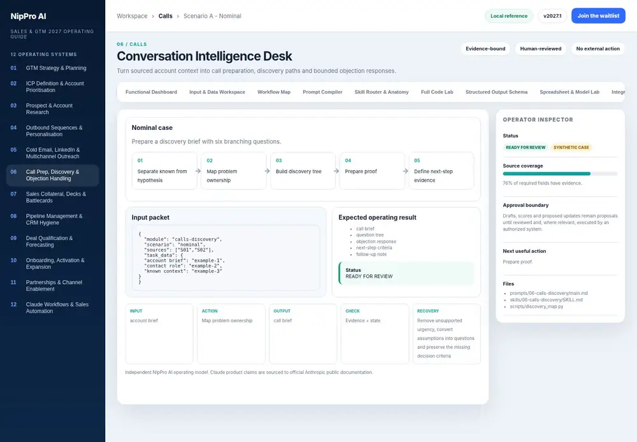This screenshot has height=442, width=637.
Task: Open Claude Workflows & Sales Automation
Action: (x=52, y=308)
